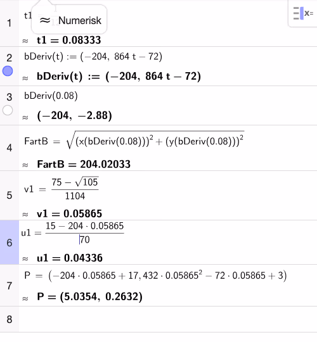This screenshot has width=317, height=342.
Task: Select the output FartB = 204.02033
Action: (84, 164)
